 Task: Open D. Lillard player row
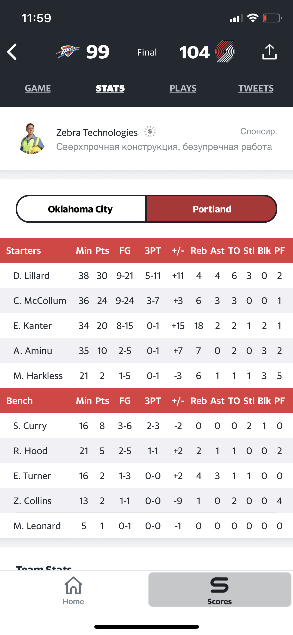point(146,276)
